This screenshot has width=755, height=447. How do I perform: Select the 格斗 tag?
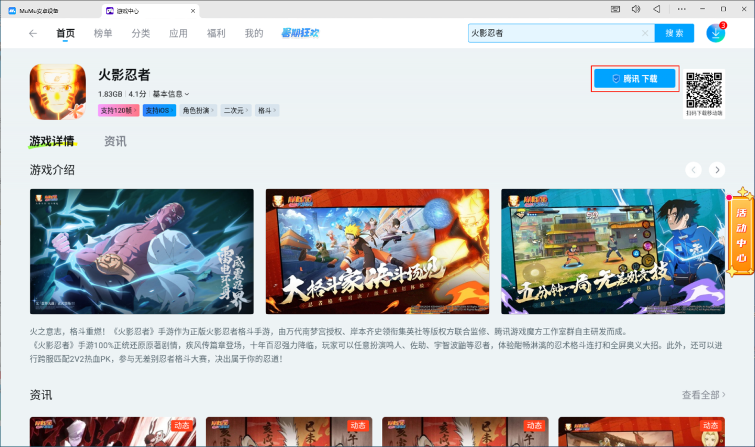point(267,110)
